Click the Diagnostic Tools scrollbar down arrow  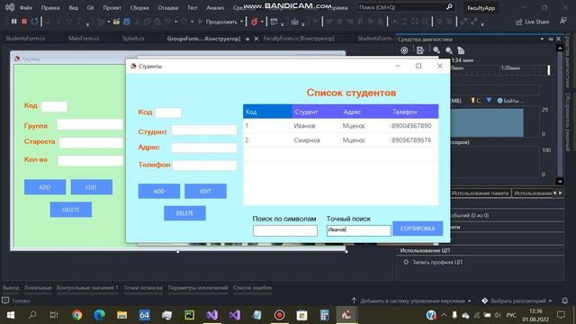[560, 181]
